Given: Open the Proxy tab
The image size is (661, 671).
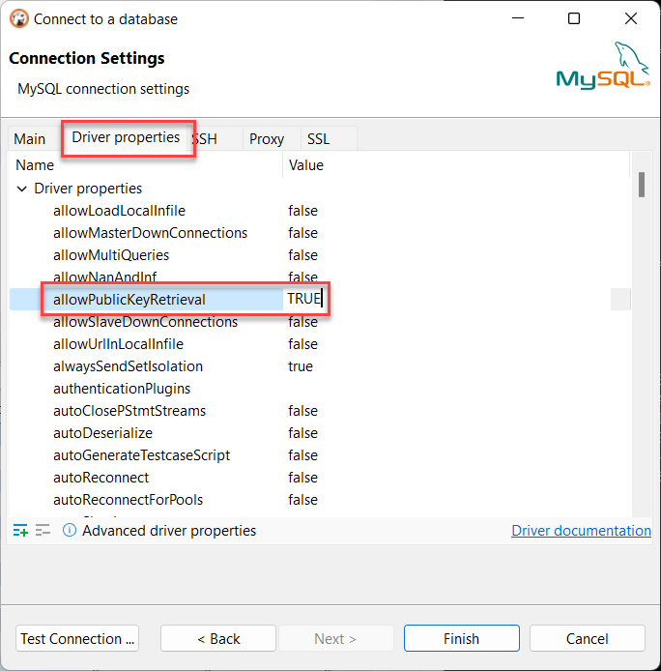Looking at the screenshot, I should click(x=267, y=139).
